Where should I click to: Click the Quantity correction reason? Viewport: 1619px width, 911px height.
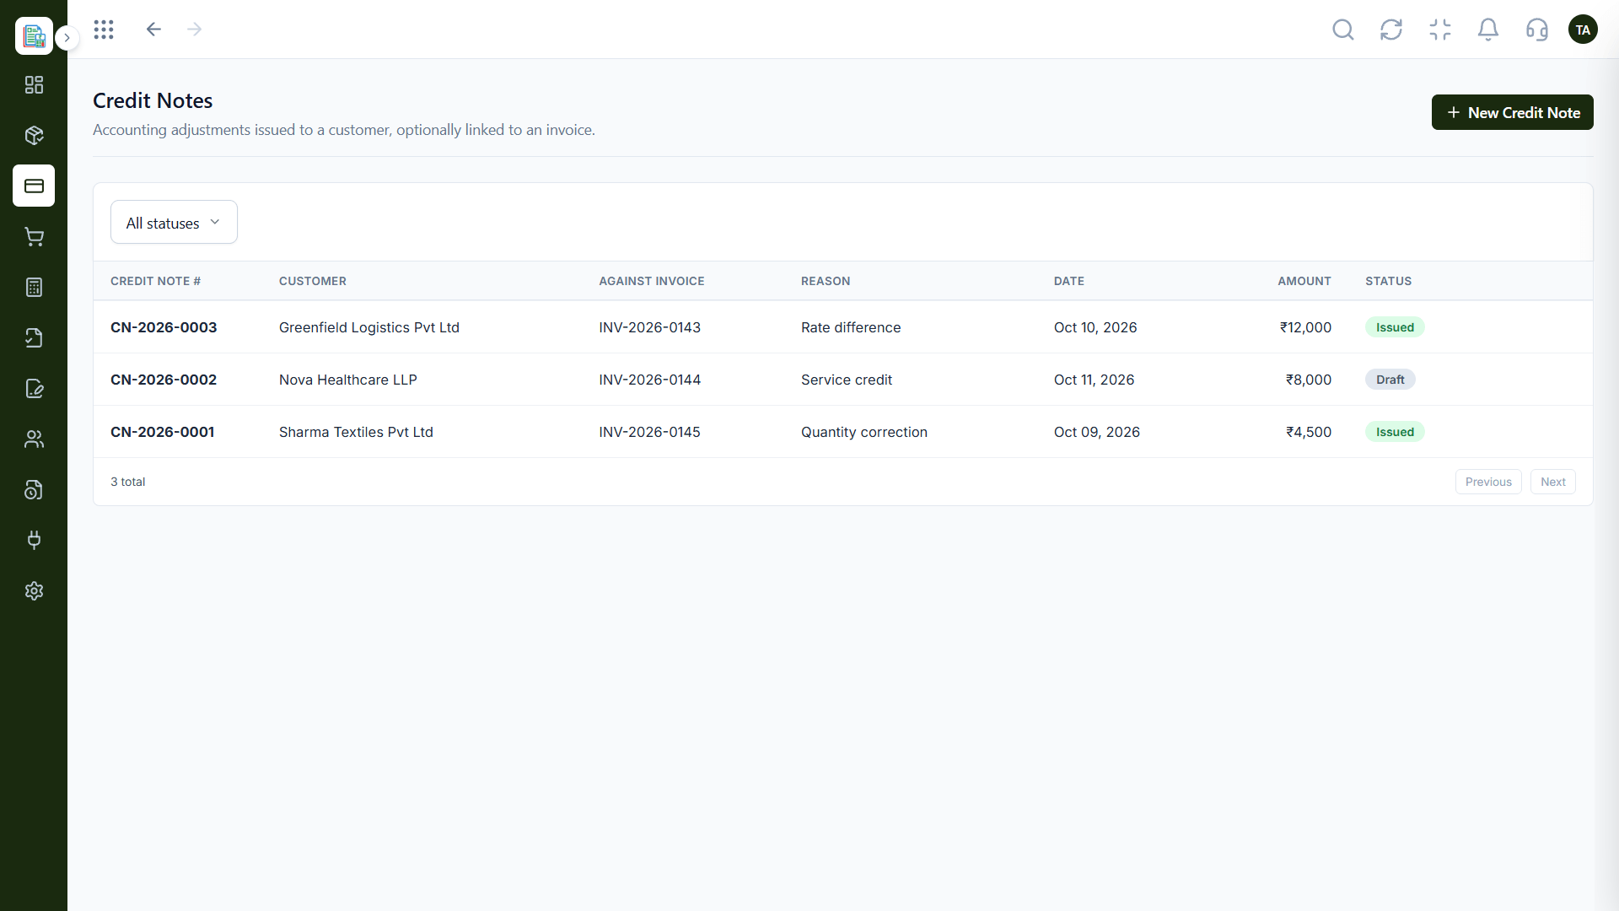(864, 432)
